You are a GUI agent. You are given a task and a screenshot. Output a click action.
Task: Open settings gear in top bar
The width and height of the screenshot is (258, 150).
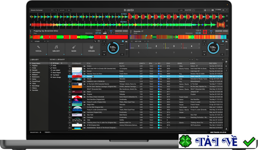(x=223, y=10)
